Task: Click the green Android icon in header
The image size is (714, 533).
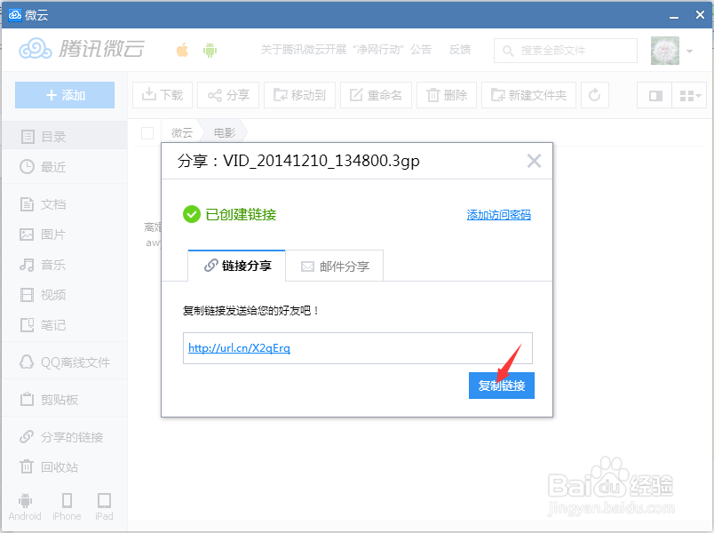Action: tap(210, 50)
